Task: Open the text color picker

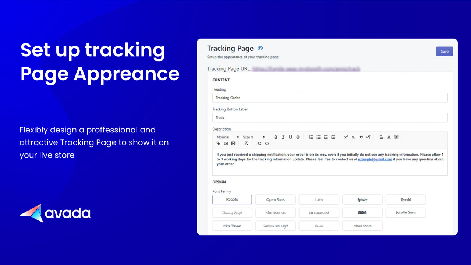Action: [x=389, y=137]
